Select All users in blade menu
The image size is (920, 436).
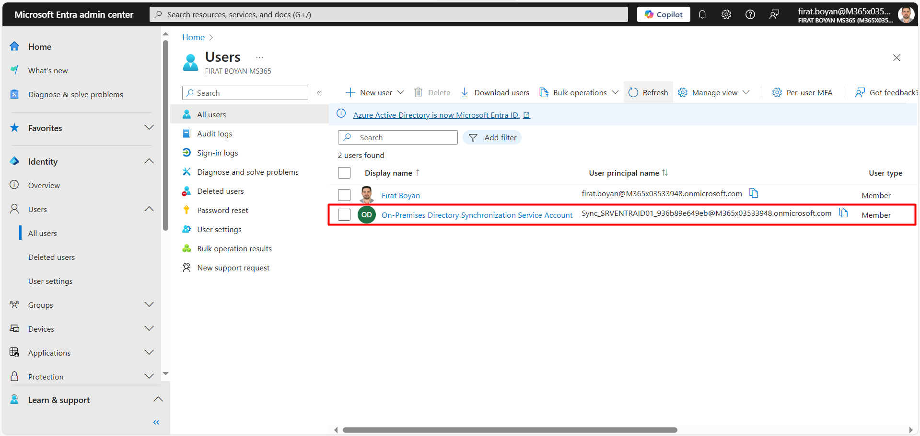(249, 114)
